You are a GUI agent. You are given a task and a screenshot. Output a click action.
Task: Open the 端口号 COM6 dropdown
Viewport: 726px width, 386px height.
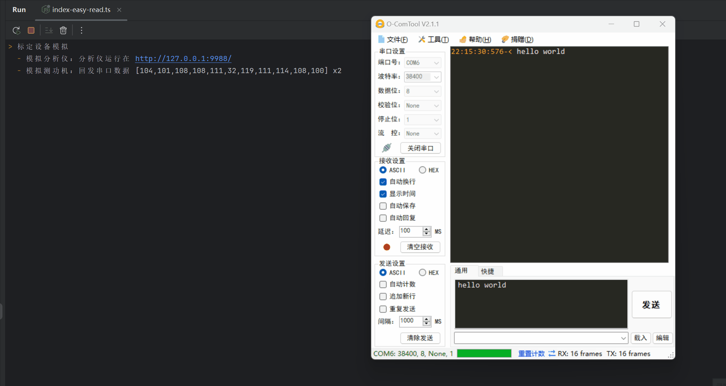[422, 63]
